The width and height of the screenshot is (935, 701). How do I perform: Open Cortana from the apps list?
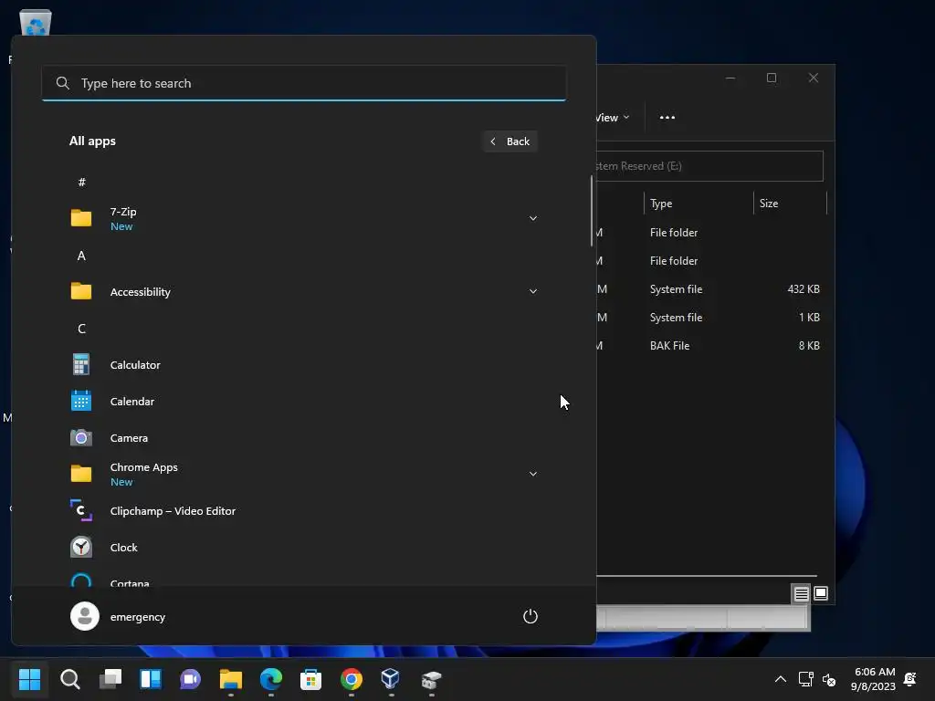(303, 580)
